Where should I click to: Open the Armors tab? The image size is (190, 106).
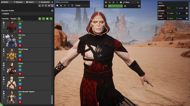(32, 2)
